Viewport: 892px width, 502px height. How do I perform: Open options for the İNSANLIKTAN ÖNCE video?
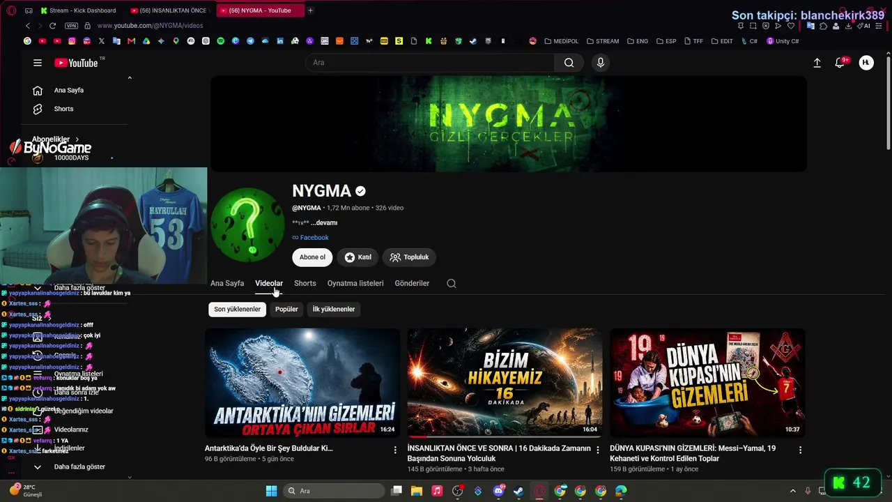click(597, 450)
